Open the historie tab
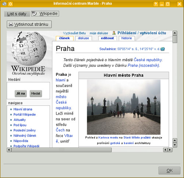 (x=127, y=38)
